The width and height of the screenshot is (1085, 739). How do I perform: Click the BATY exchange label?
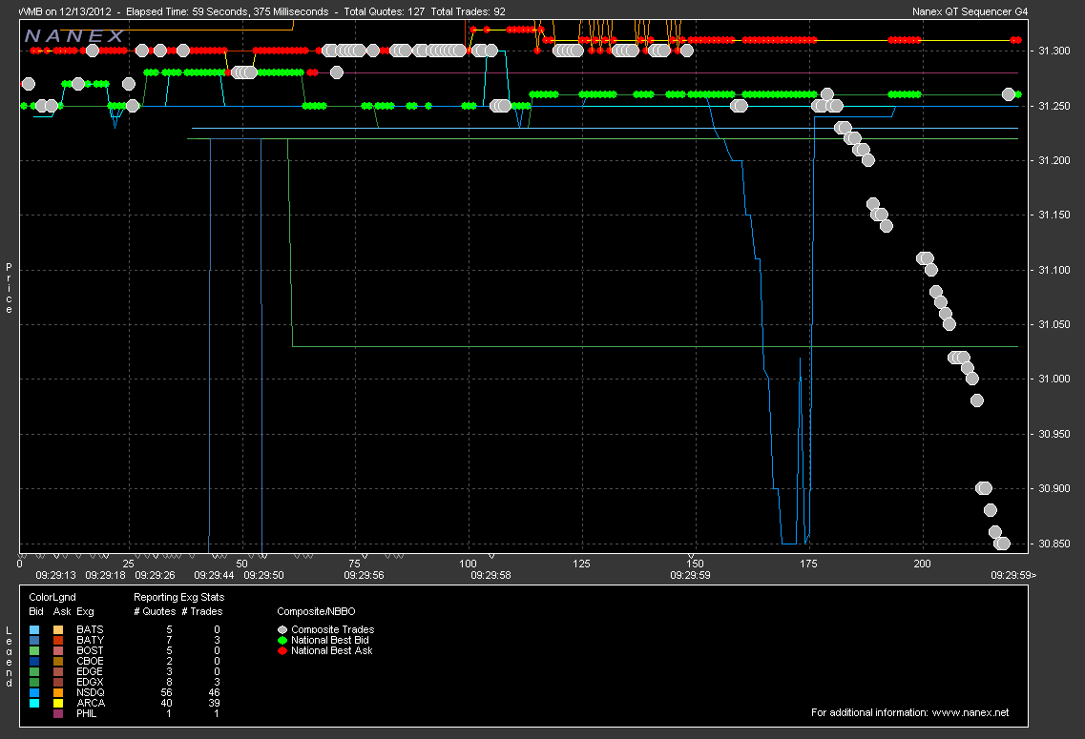[90, 640]
